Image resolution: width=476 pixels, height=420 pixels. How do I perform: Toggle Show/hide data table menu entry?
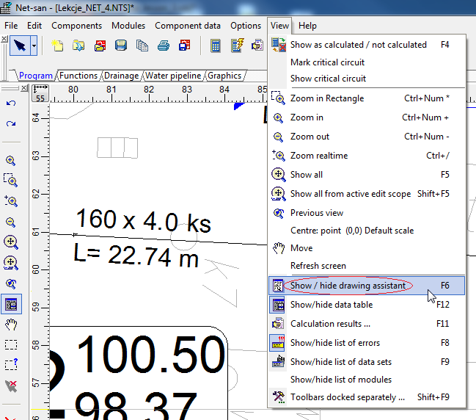point(331,305)
